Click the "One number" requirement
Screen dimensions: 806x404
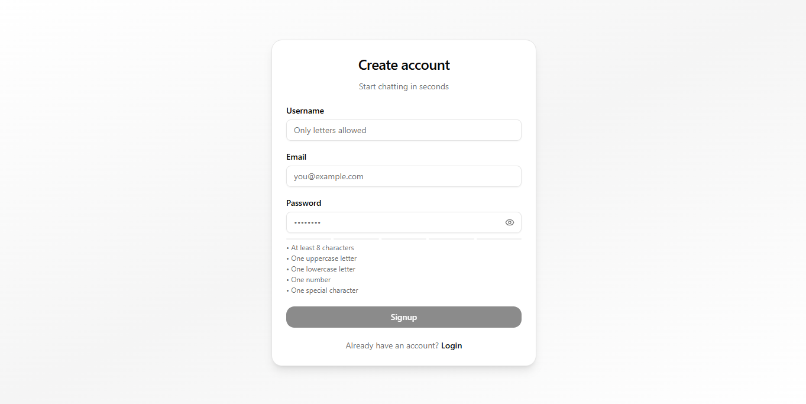(310, 280)
